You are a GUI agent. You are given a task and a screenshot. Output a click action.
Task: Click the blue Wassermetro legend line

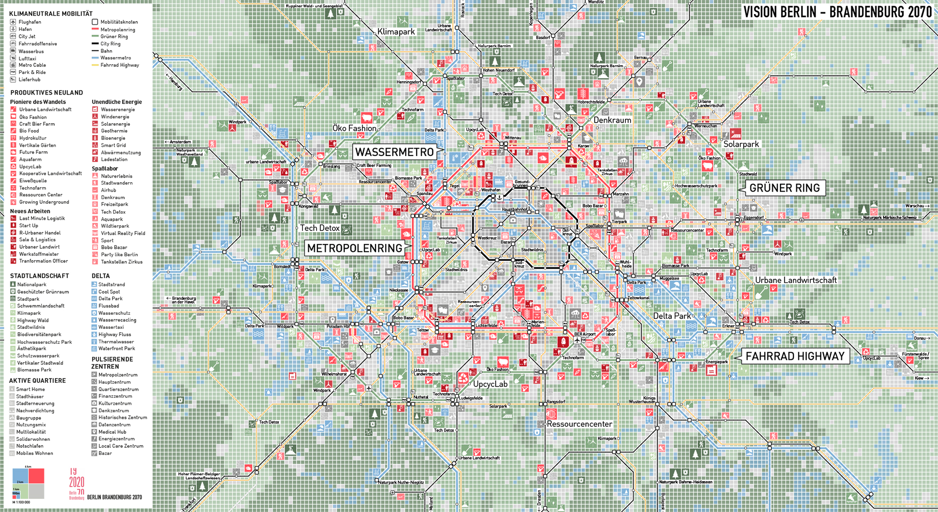pos(95,58)
